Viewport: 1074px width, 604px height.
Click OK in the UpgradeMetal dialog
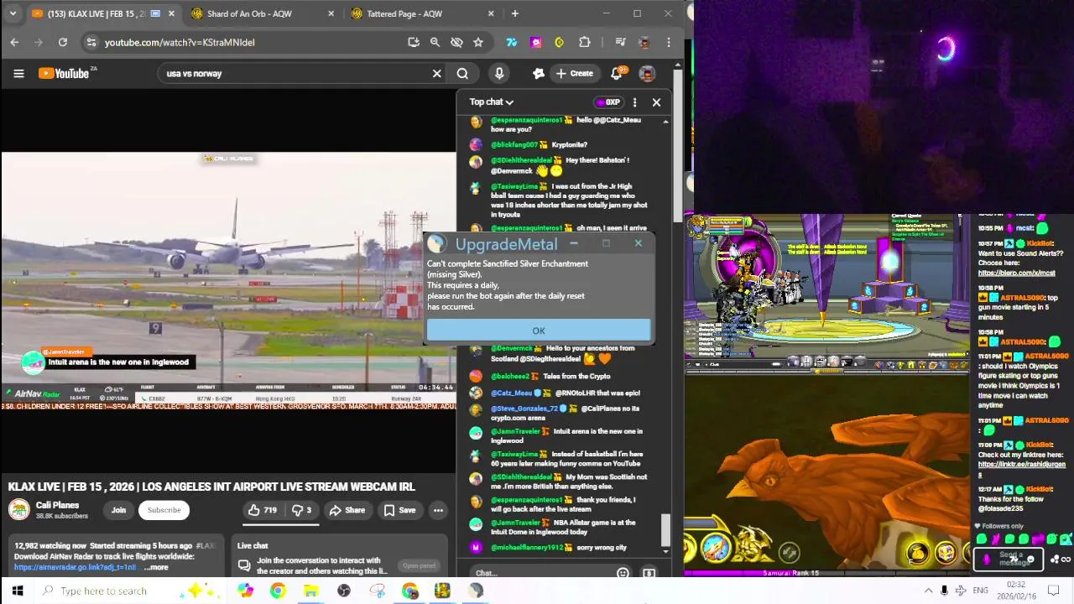[x=538, y=331]
